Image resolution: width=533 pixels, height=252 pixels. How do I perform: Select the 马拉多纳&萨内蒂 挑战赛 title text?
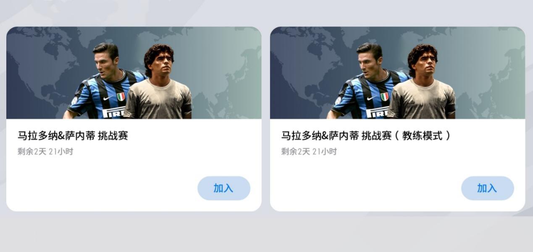coord(73,135)
